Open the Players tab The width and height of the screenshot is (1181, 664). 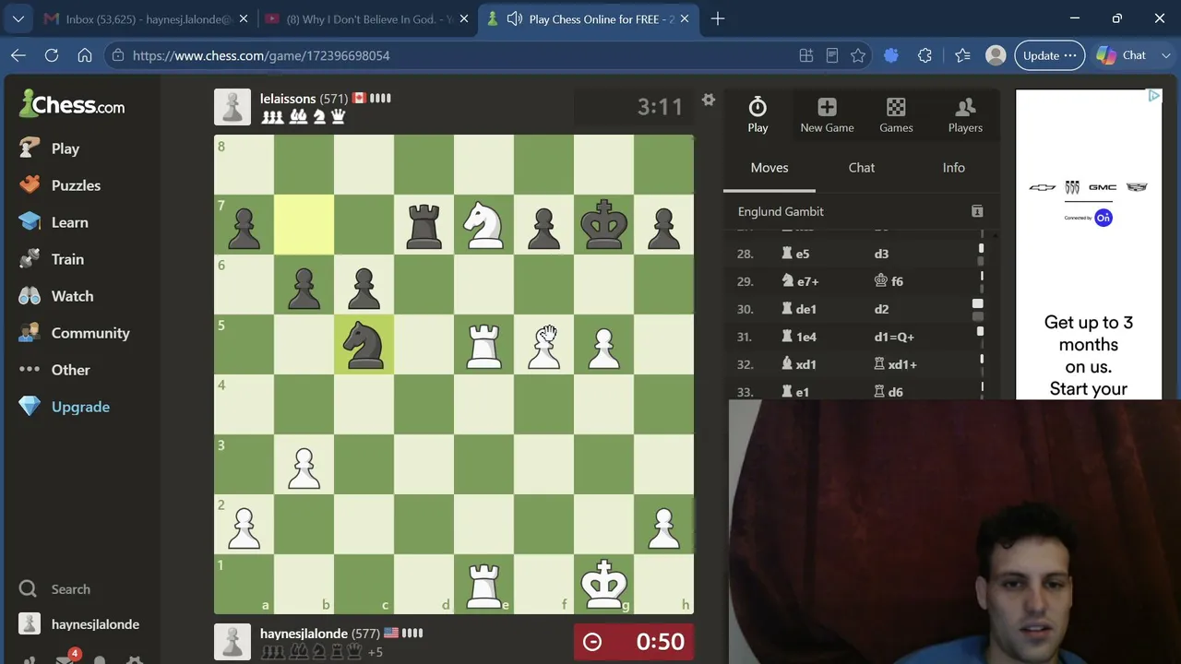pyautogui.click(x=965, y=115)
